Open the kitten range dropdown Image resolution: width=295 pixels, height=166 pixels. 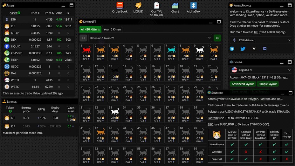click(150, 38)
